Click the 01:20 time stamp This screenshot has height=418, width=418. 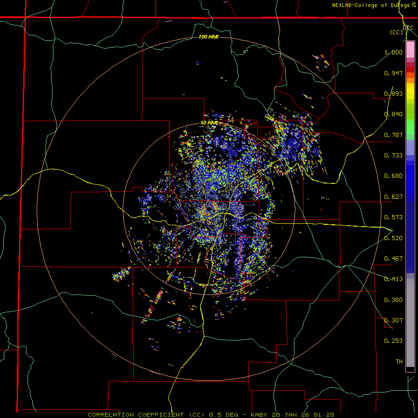click(x=324, y=415)
